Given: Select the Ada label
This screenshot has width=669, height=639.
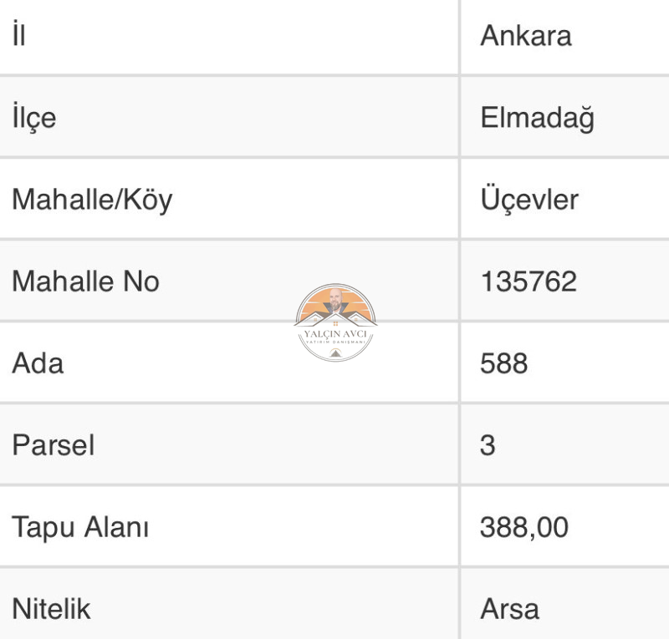Looking at the screenshot, I should pyautogui.click(x=38, y=363).
